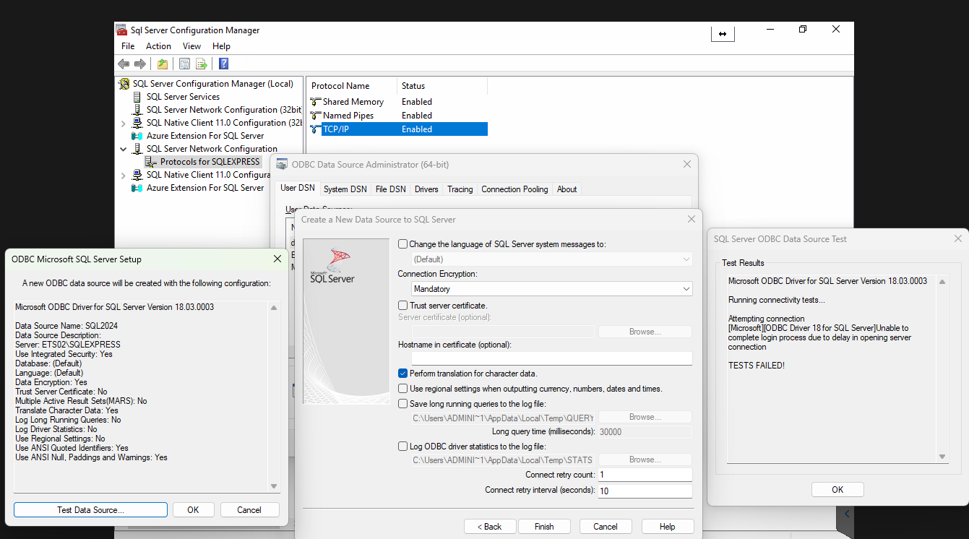Click the Properties toolbar icon in Configuration Manager
Screen dimensions: 969x539
184,64
